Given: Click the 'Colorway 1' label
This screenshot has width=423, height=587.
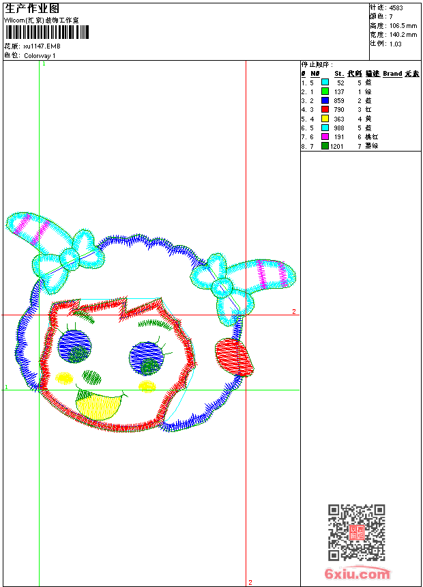Looking at the screenshot, I should pos(40,56).
